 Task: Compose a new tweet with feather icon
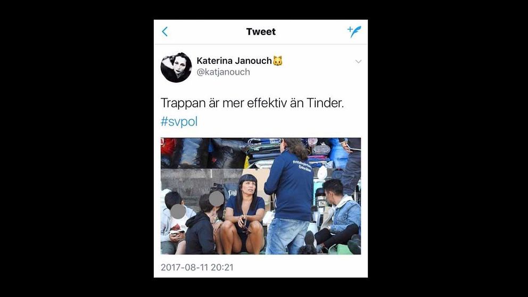click(x=354, y=31)
